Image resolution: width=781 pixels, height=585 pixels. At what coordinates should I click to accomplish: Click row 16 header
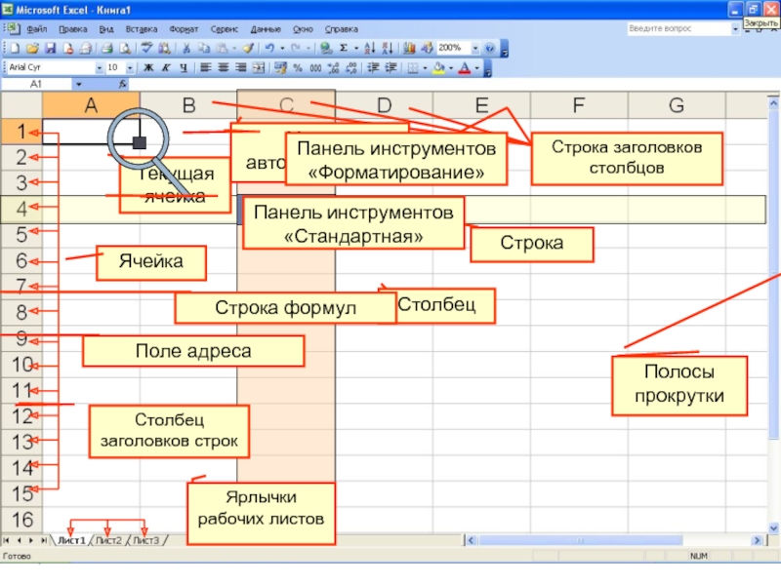(x=21, y=519)
